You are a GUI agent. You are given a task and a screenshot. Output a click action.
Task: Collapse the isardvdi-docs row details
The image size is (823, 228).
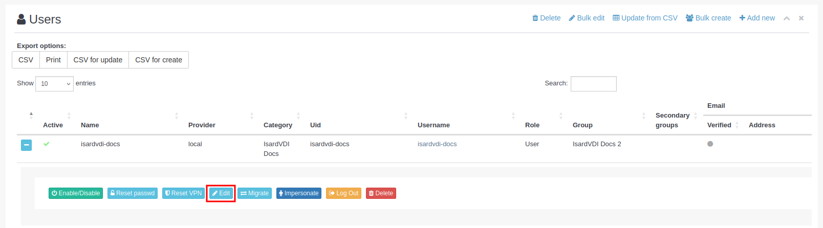[27, 145]
